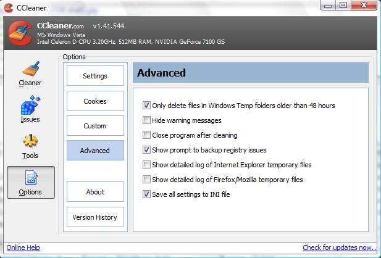
Task: Click the MS Windows Vista text
Action: tap(61, 35)
